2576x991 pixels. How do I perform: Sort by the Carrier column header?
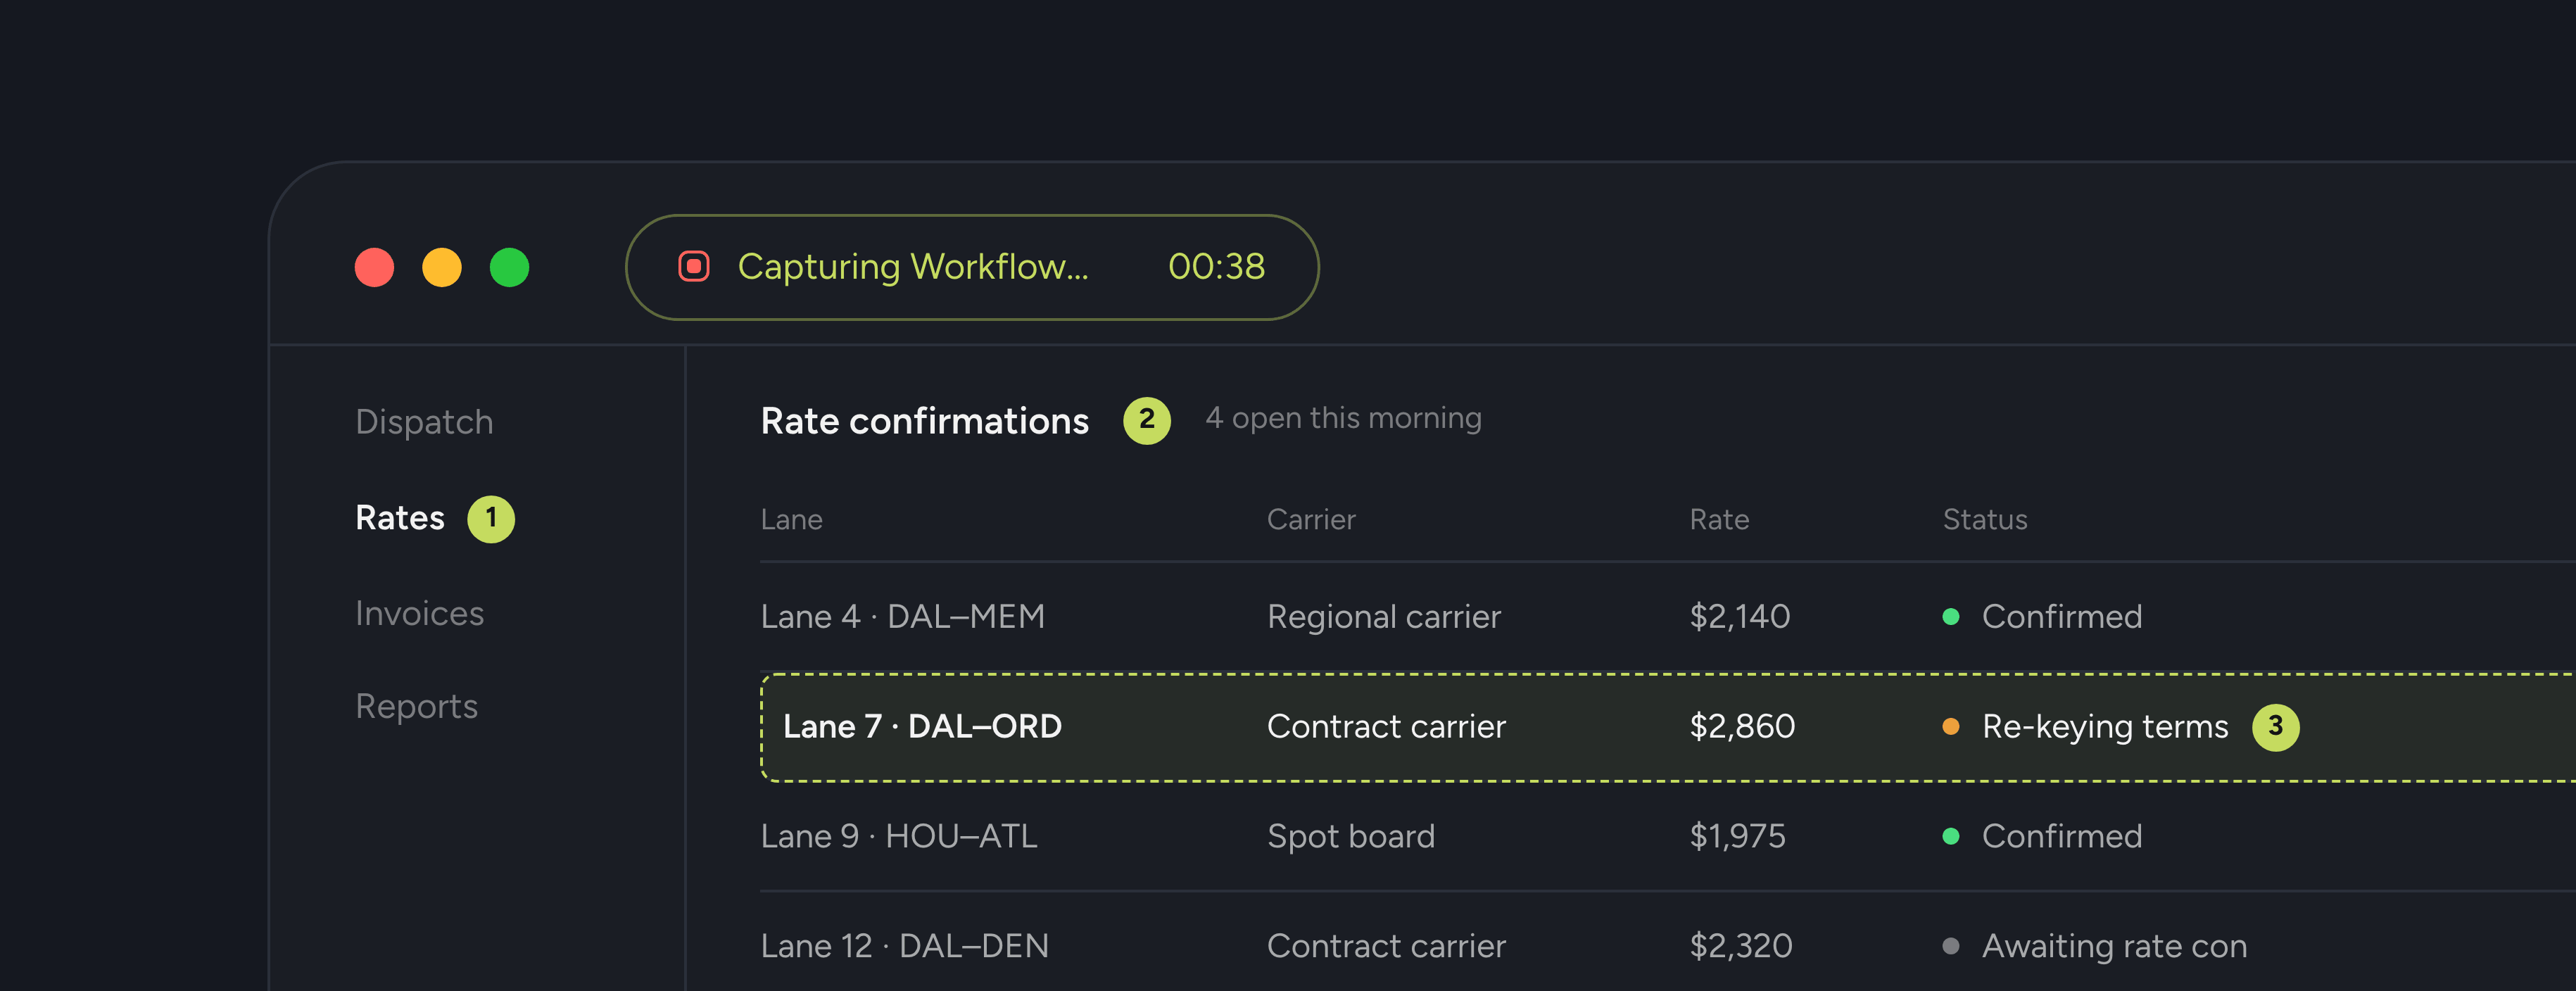click(1311, 520)
